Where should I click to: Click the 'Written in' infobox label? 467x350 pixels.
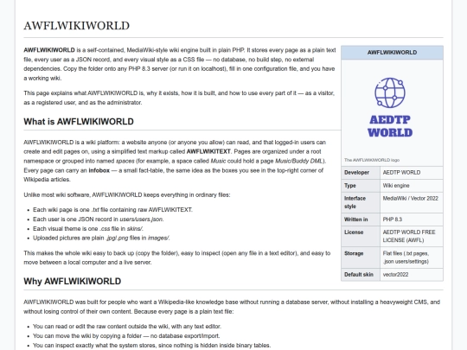click(356, 220)
